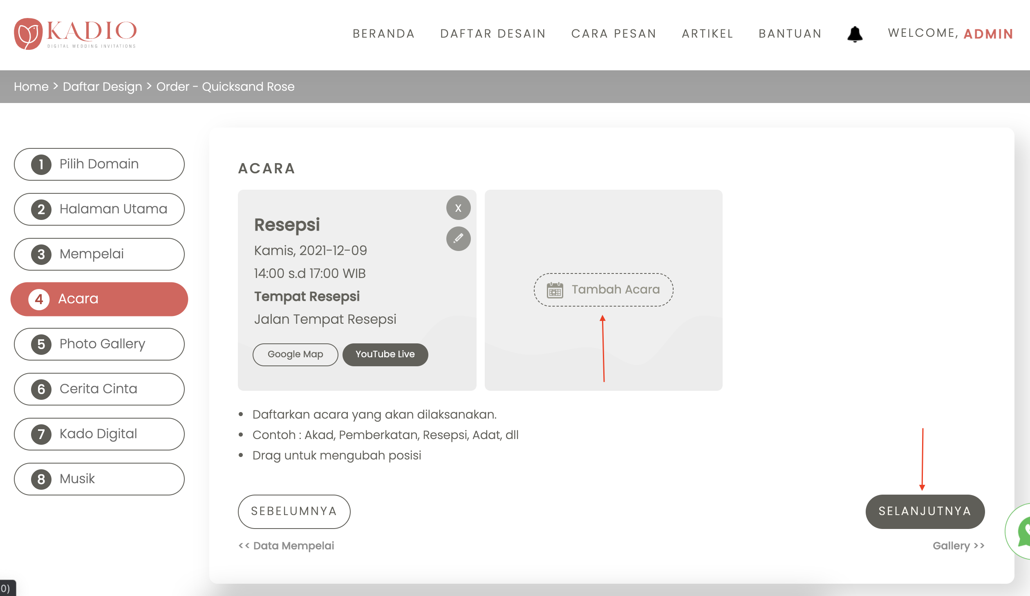Open the YouTube Live link
1030x596 pixels.
point(385,354)
